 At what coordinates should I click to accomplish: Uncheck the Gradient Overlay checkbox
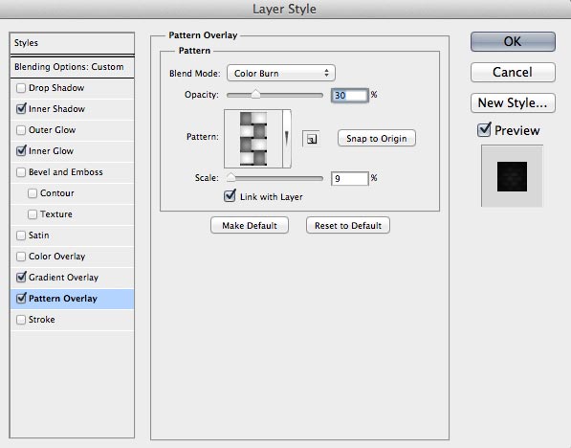(x=21, y=278)
